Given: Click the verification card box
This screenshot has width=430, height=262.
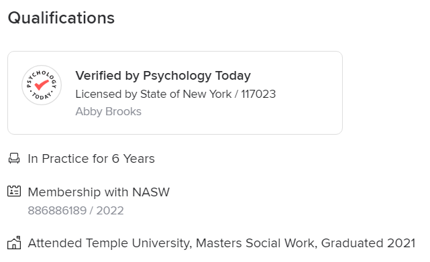Looking at the screenshot, I should pos(175,92).
